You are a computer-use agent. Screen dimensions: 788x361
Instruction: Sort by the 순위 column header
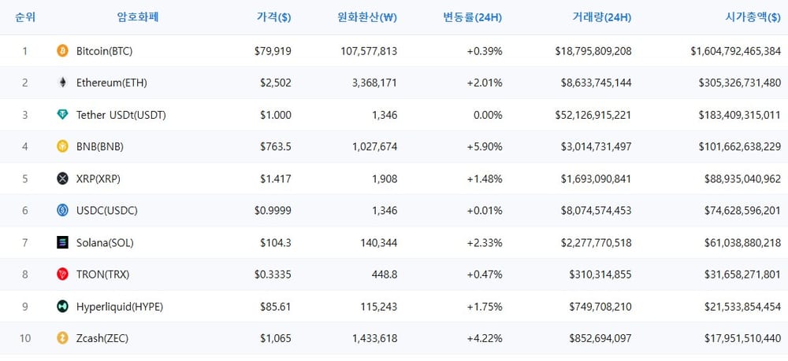25,17
